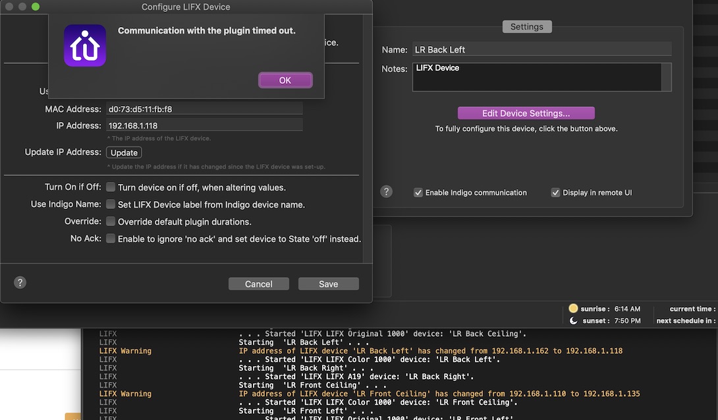Uncheck Display in remote UI
The image size is (718, 420).
coord(555,193)
